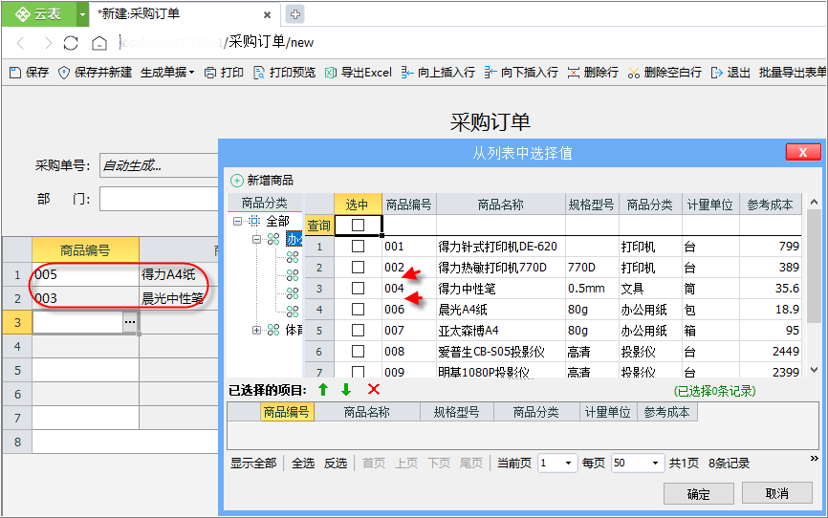Open the Generate Document (生成单据) dropdown
The width and height of the screenshot is (828, 518).
tap(167, 73)
